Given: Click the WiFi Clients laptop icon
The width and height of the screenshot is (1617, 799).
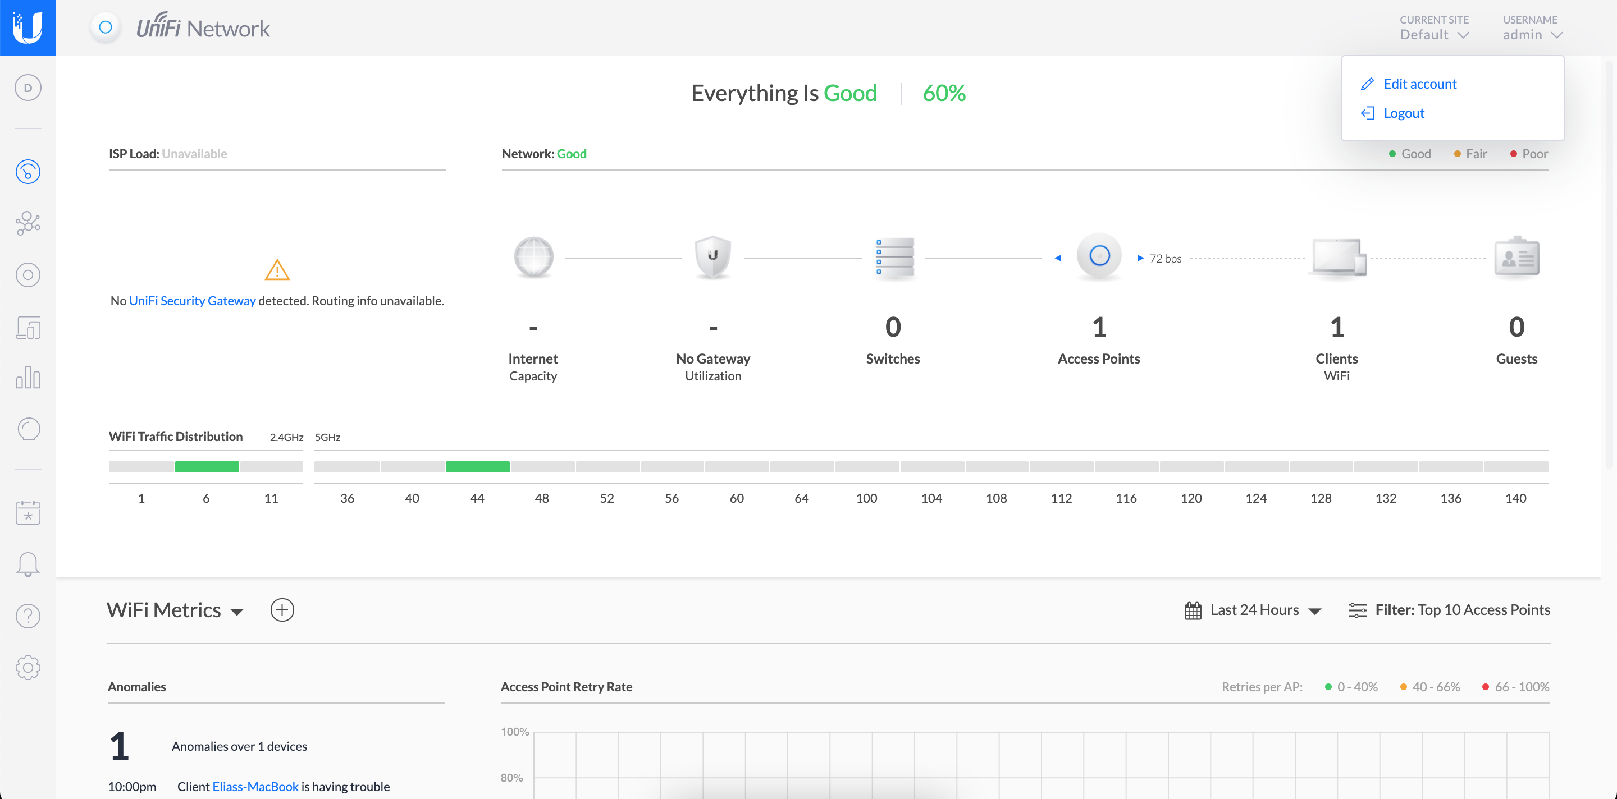Looking at the screenshot, I should pyautogui.click(x=1337, y=257).
